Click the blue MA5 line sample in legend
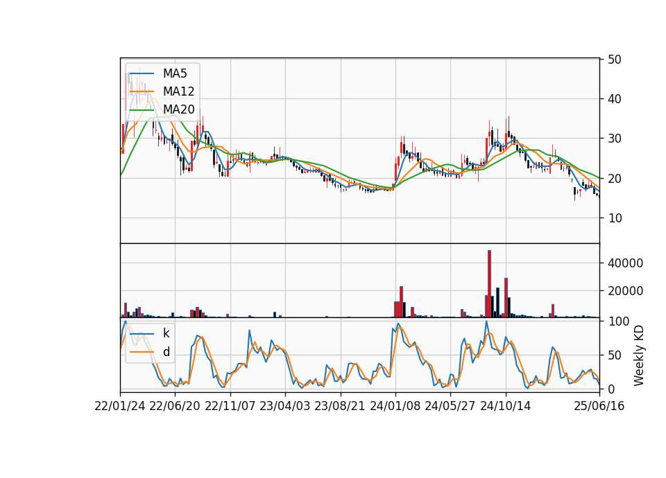 [142, 73]
